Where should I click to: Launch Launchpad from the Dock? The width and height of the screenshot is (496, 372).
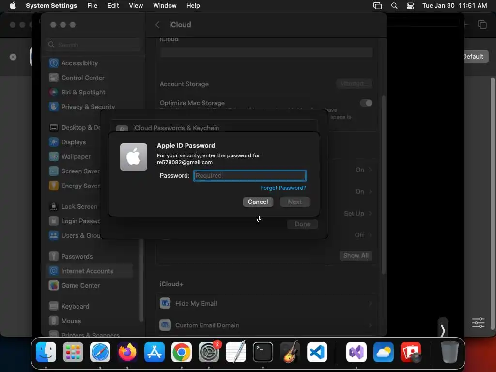click(x=73, y=352)
